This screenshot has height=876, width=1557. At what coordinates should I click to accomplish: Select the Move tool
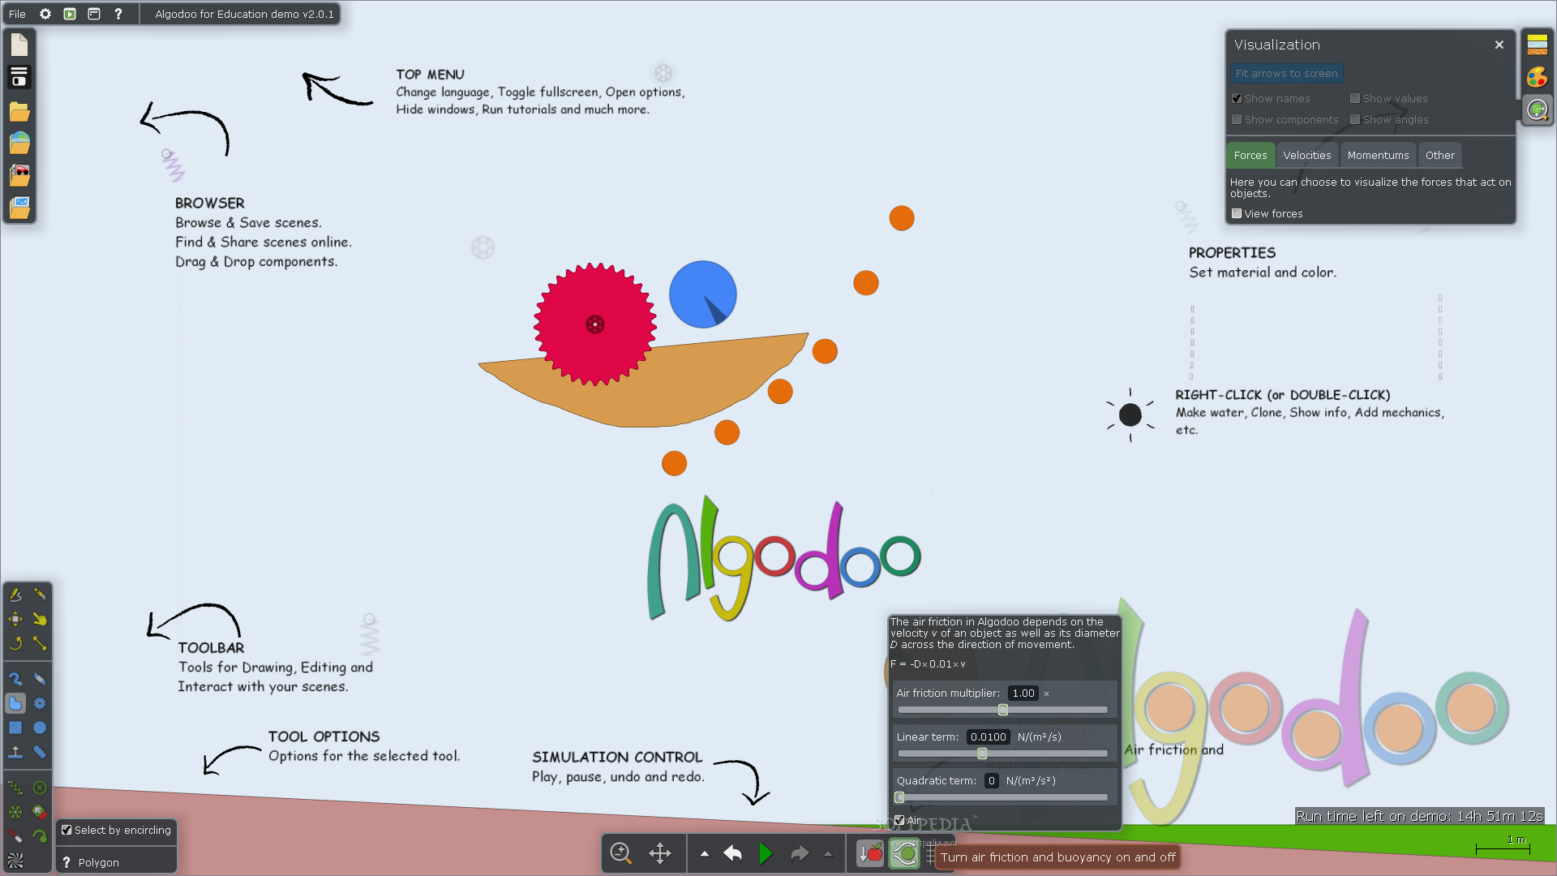point(15,619)
